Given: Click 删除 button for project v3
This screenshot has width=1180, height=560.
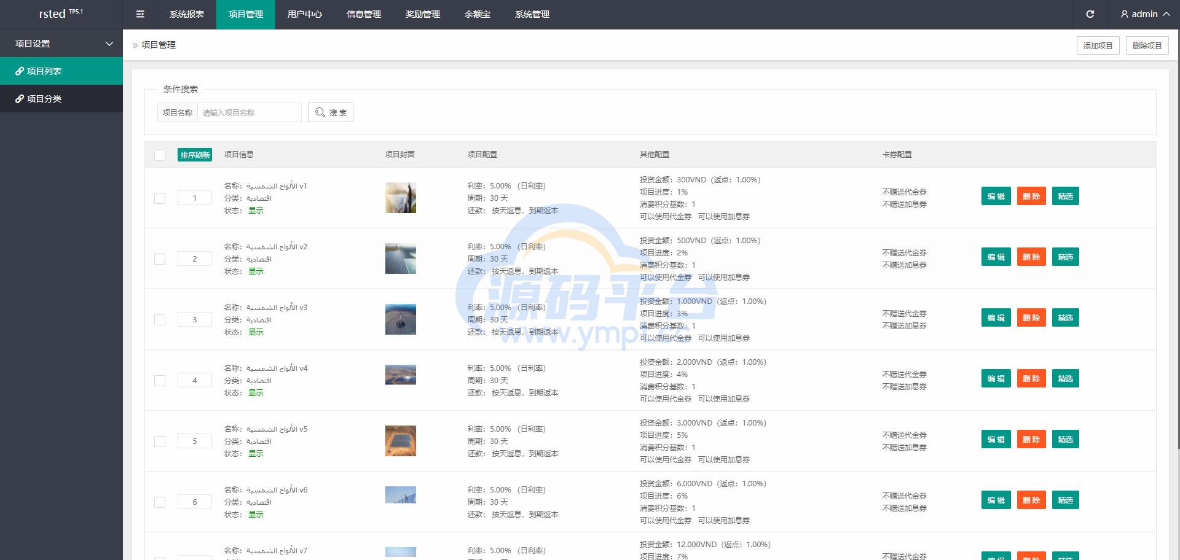Looking at the screenshot, I should (1031, 317).
